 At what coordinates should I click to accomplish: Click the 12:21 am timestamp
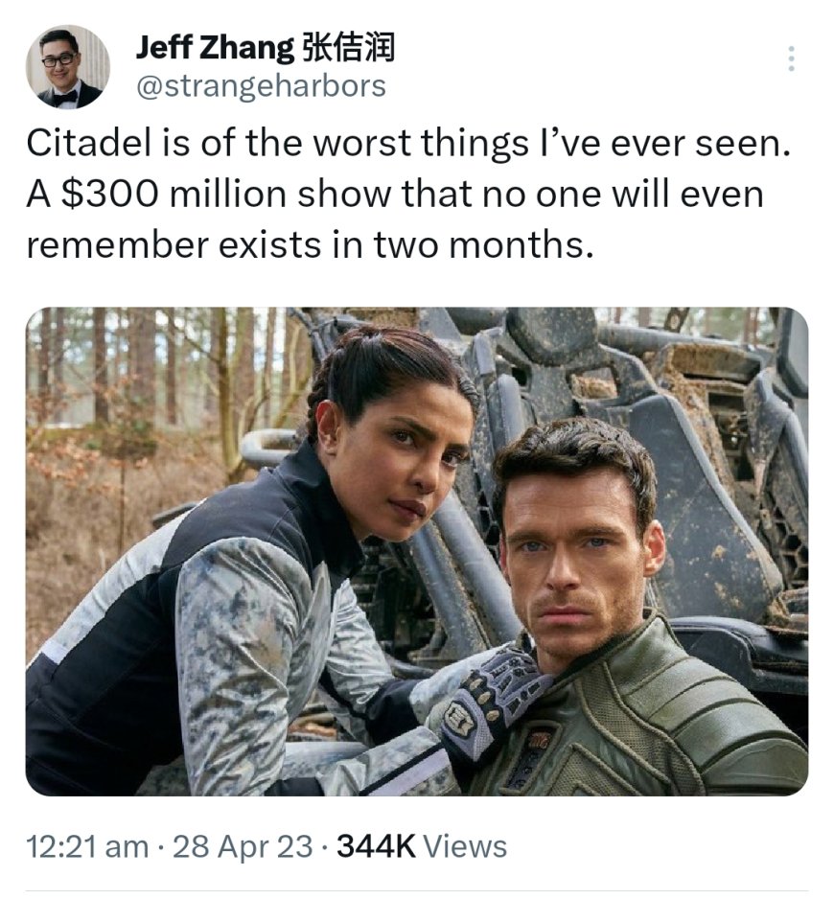click(87, 846)
